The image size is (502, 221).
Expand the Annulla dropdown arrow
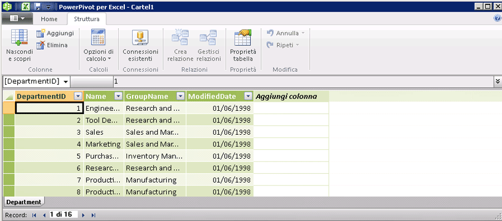303,33
